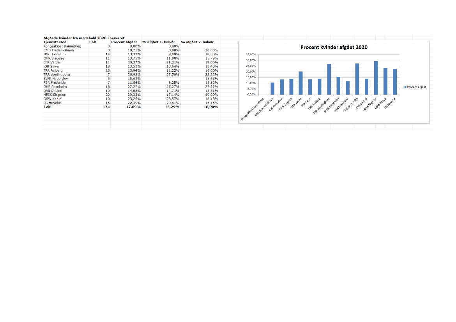The height and width of the screenshot is (322, 456).
Task: Select the '% afgået 1. halvår' header cell
Action: click(159, 42)
